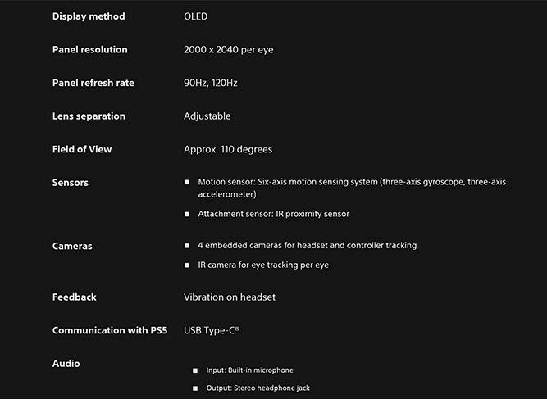Screen dimensions: 547x399
Task: Click the bullet before 4 embedded cameras
Action: pos(187,246)
